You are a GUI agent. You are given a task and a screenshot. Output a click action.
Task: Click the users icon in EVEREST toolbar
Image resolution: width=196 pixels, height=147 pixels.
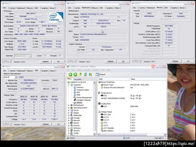[x=90, y=75]
